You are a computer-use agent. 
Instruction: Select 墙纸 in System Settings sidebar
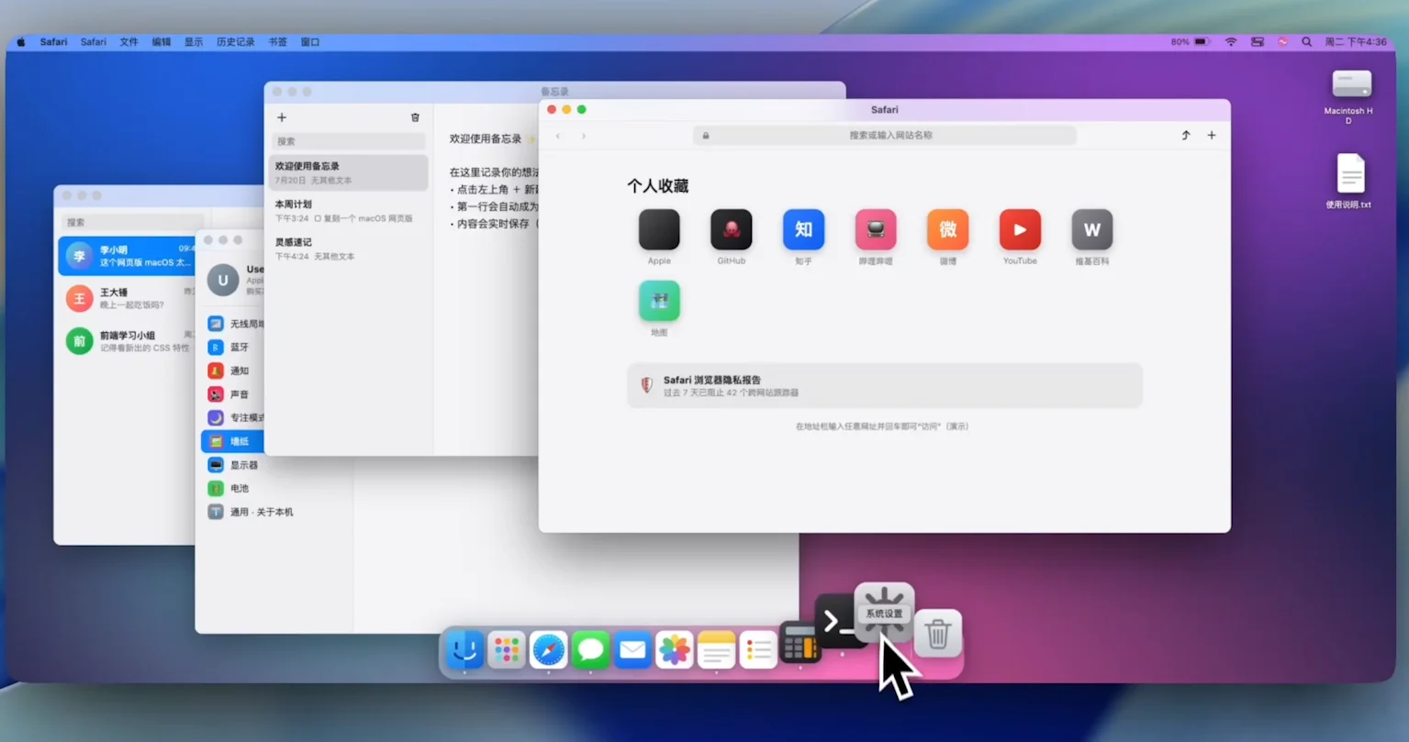pyautogui.click(x=233, y=441)
